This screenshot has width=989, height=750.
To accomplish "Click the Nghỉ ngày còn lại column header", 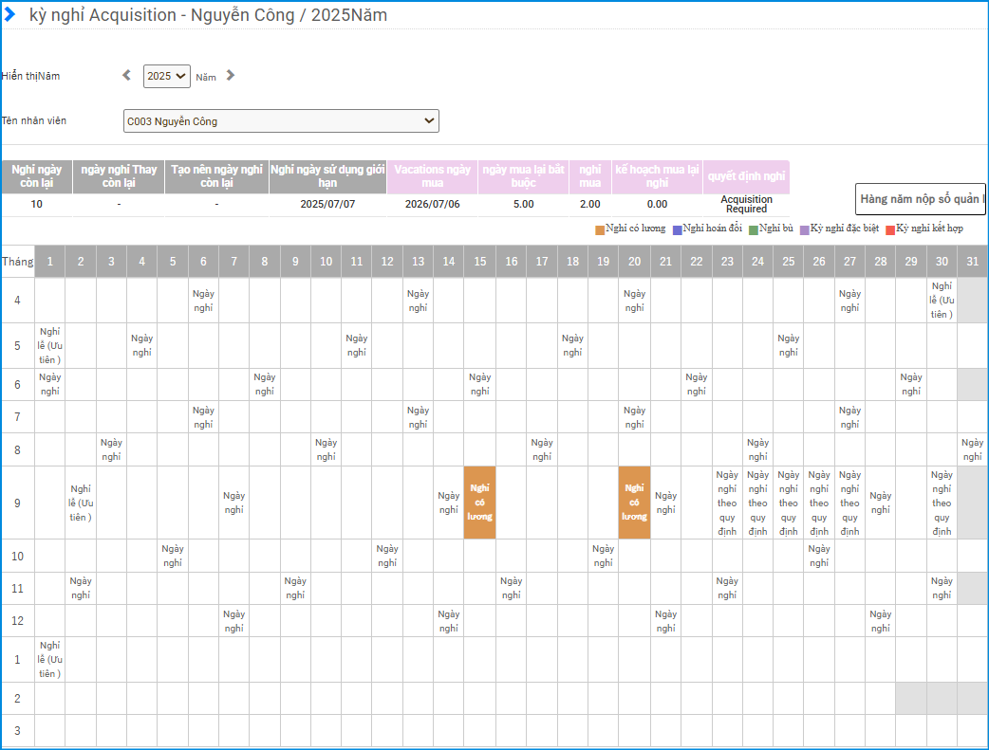I will 37,176.
